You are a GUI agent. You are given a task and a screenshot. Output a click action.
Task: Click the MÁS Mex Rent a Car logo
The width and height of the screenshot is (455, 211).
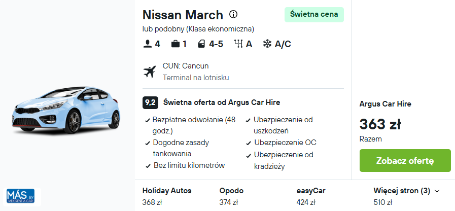coord(21,196)
